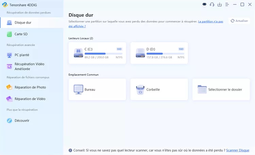The width and height of the screenshot is (255, 155).
Task: Click the SSD badge on drive D
Action: [181, 49]
